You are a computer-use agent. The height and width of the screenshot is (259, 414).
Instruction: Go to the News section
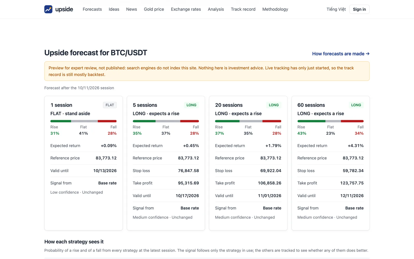131,9
